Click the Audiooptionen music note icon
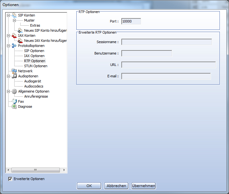Image resolution: width=229 pixels, height=194 pixels. pos(14,76)
